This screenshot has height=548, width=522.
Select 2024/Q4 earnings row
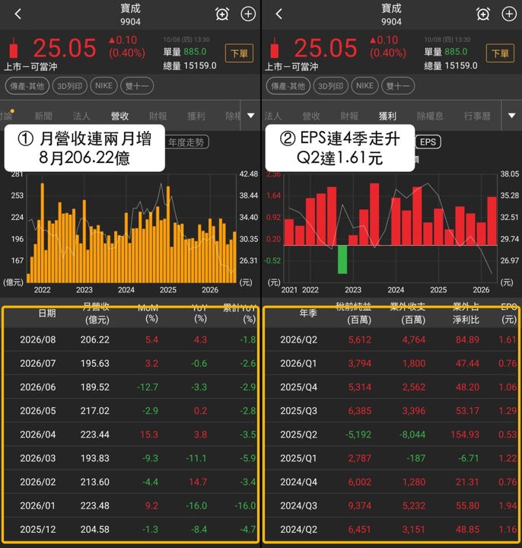391,482
